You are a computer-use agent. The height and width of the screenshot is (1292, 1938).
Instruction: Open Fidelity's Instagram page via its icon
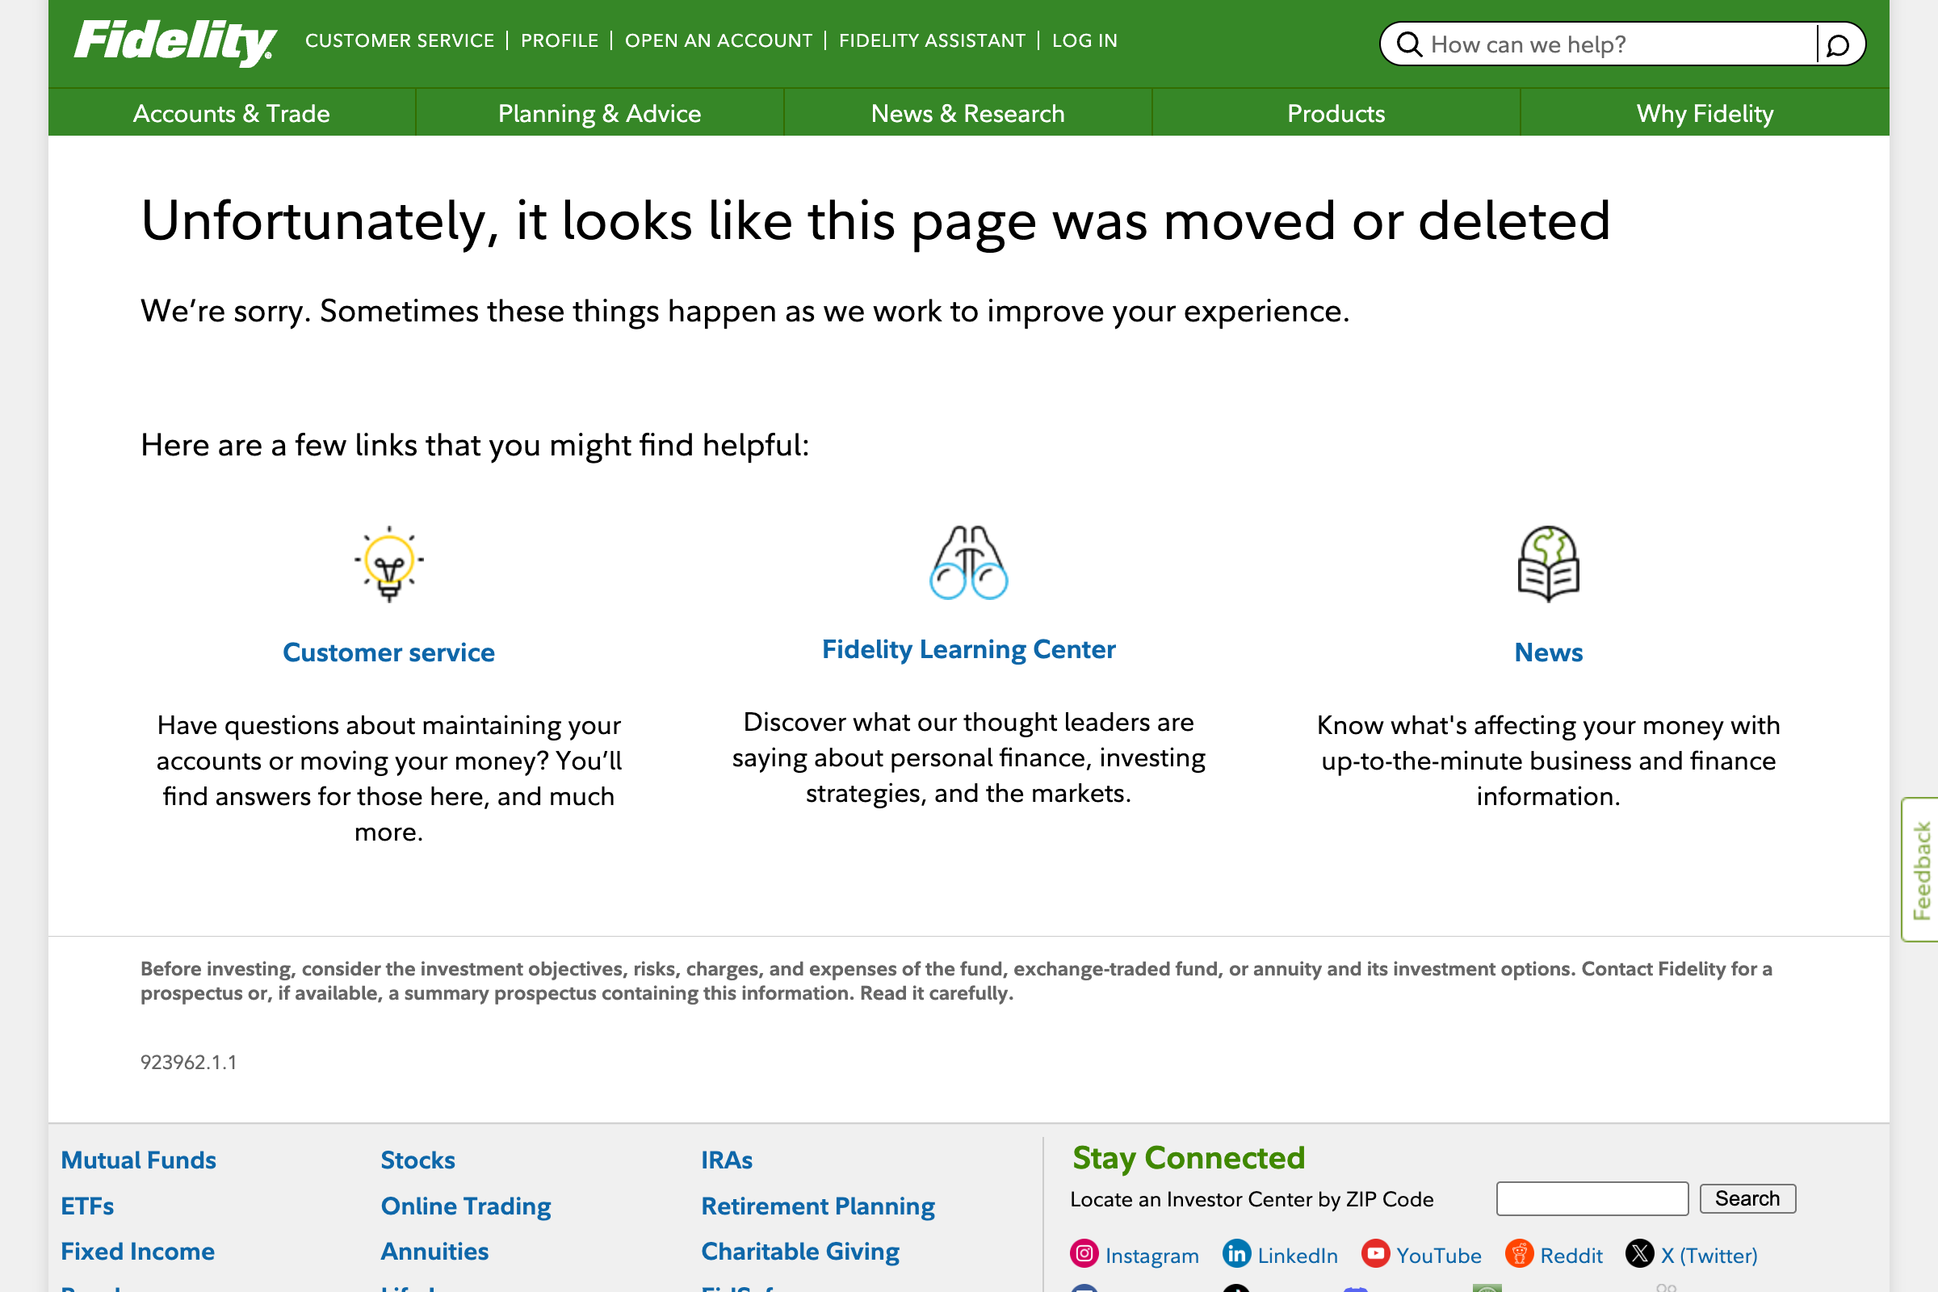click(x=1084, y=1254)
